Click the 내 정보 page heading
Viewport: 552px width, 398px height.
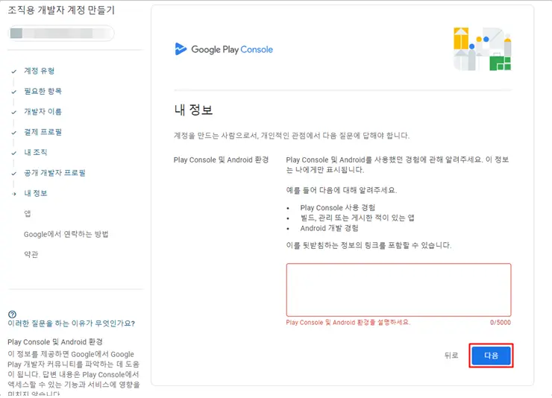pyautogui.click(x=193, y=110)
